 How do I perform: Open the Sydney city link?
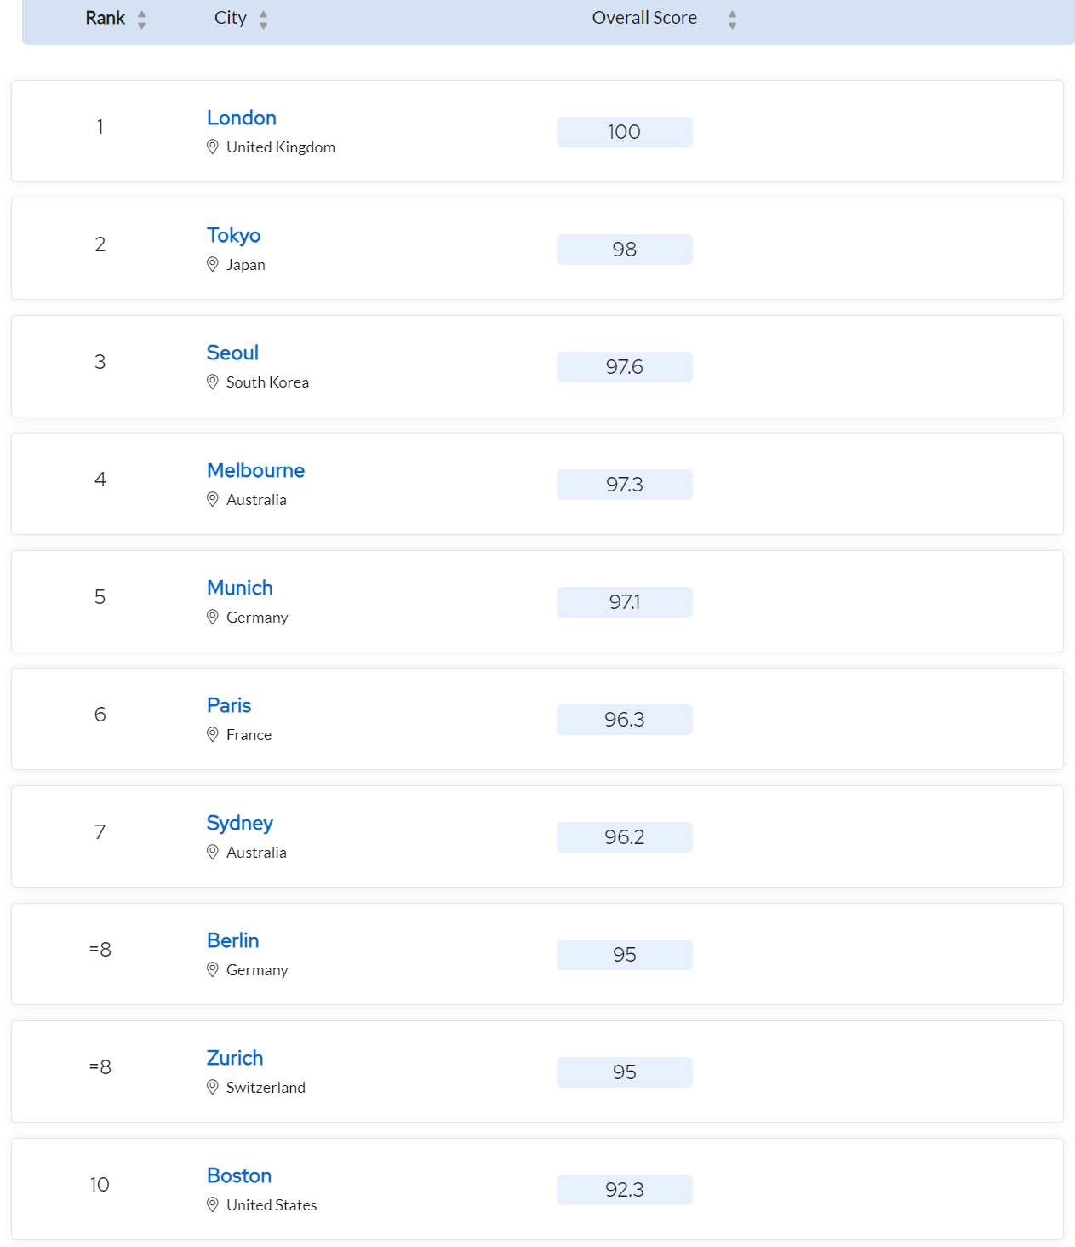(240, 824)
